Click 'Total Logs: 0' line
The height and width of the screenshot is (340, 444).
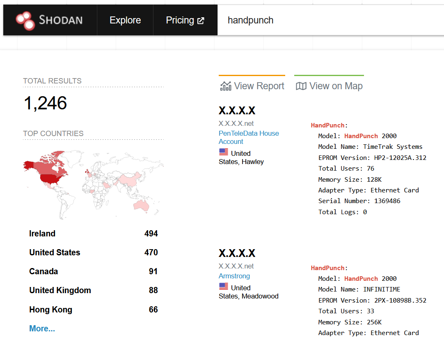tap(342, 212)
